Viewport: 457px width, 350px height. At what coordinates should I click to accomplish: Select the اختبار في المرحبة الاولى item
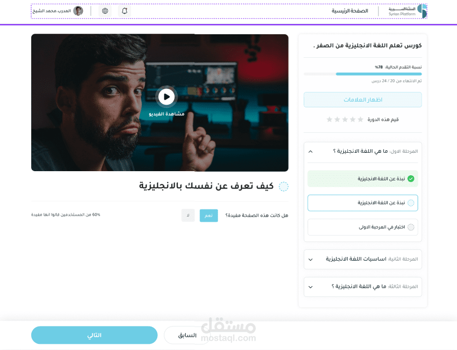363,227
